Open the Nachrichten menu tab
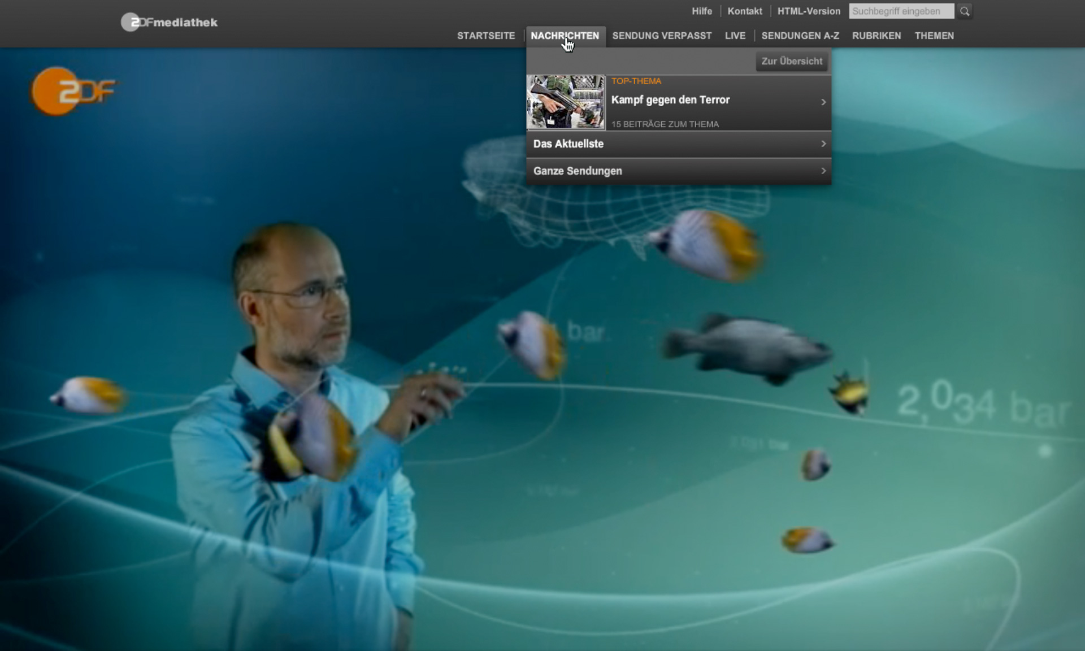Screen dimensions: 1085x651 565,36
